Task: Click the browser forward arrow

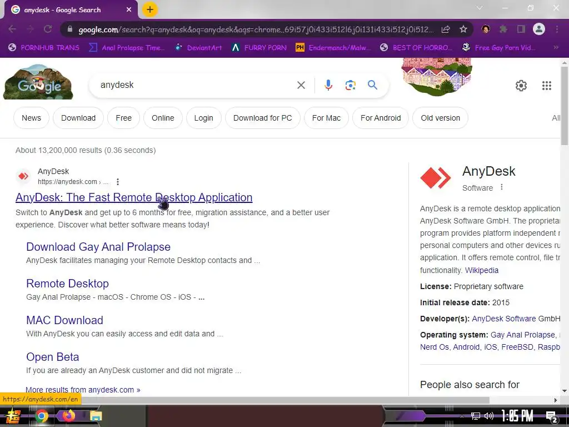Action: coord(31,29)
